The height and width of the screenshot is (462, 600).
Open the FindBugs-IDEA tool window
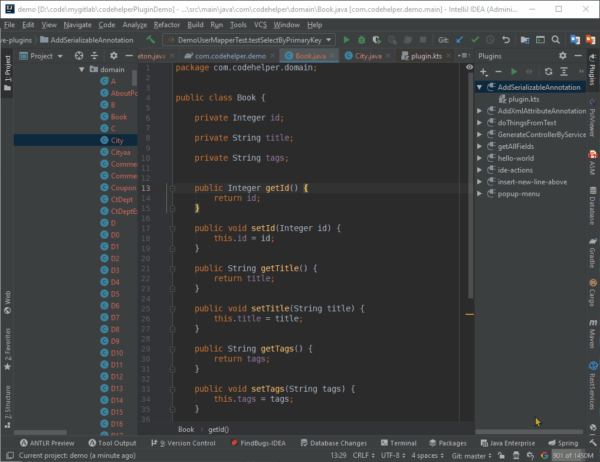(258, 443)
